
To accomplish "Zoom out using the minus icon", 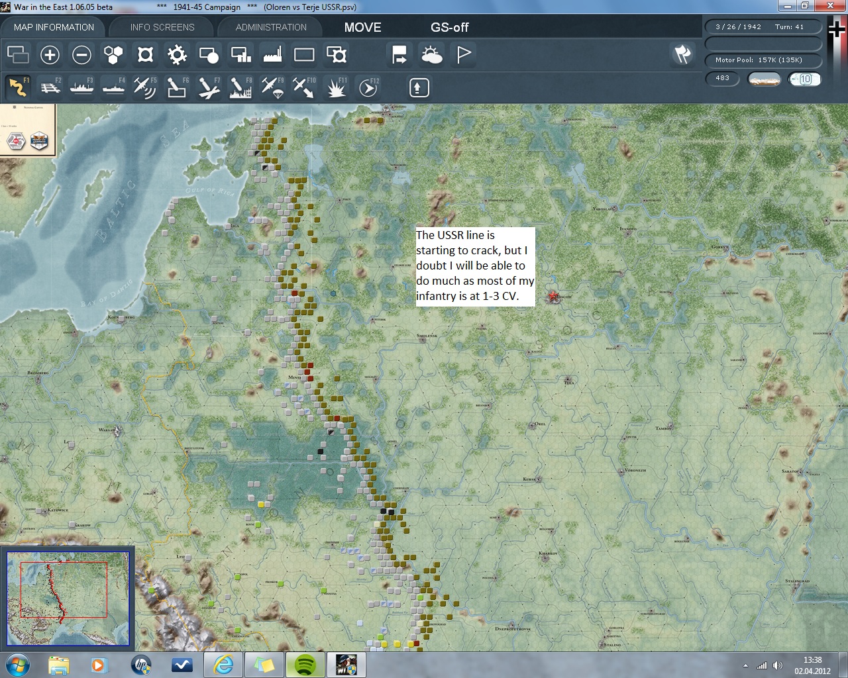I will point(81,54).
